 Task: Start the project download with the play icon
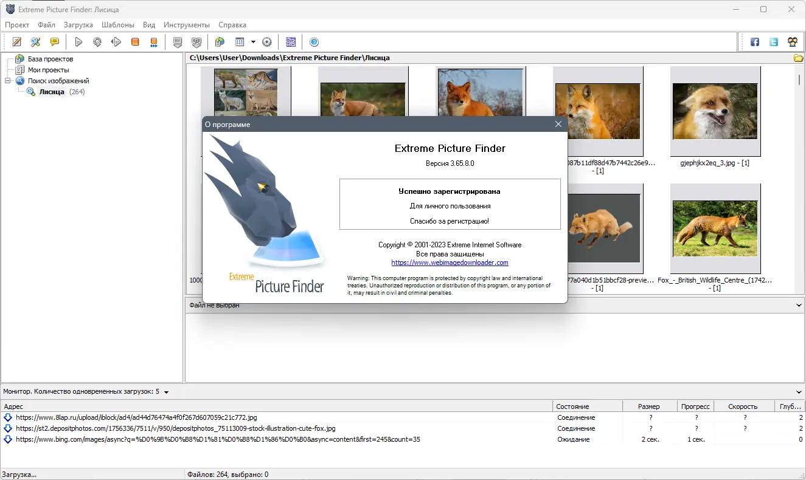click(x=78, y=42)
